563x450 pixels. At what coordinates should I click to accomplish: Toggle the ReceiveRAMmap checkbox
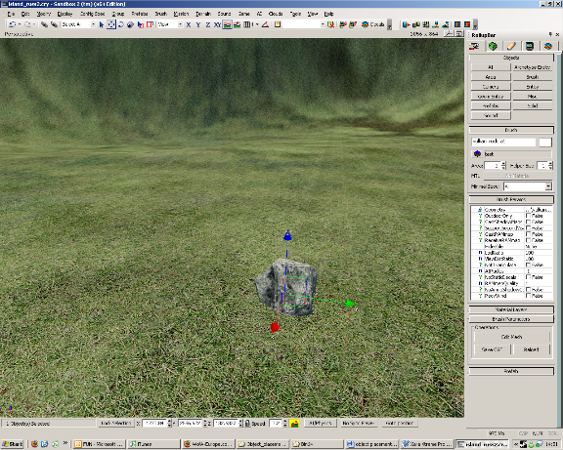point(528,240)
